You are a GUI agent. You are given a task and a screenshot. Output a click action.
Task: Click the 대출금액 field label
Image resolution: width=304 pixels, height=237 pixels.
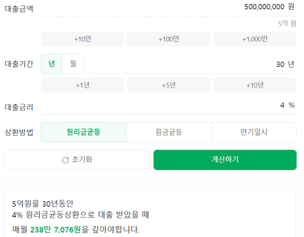[19, 9]
